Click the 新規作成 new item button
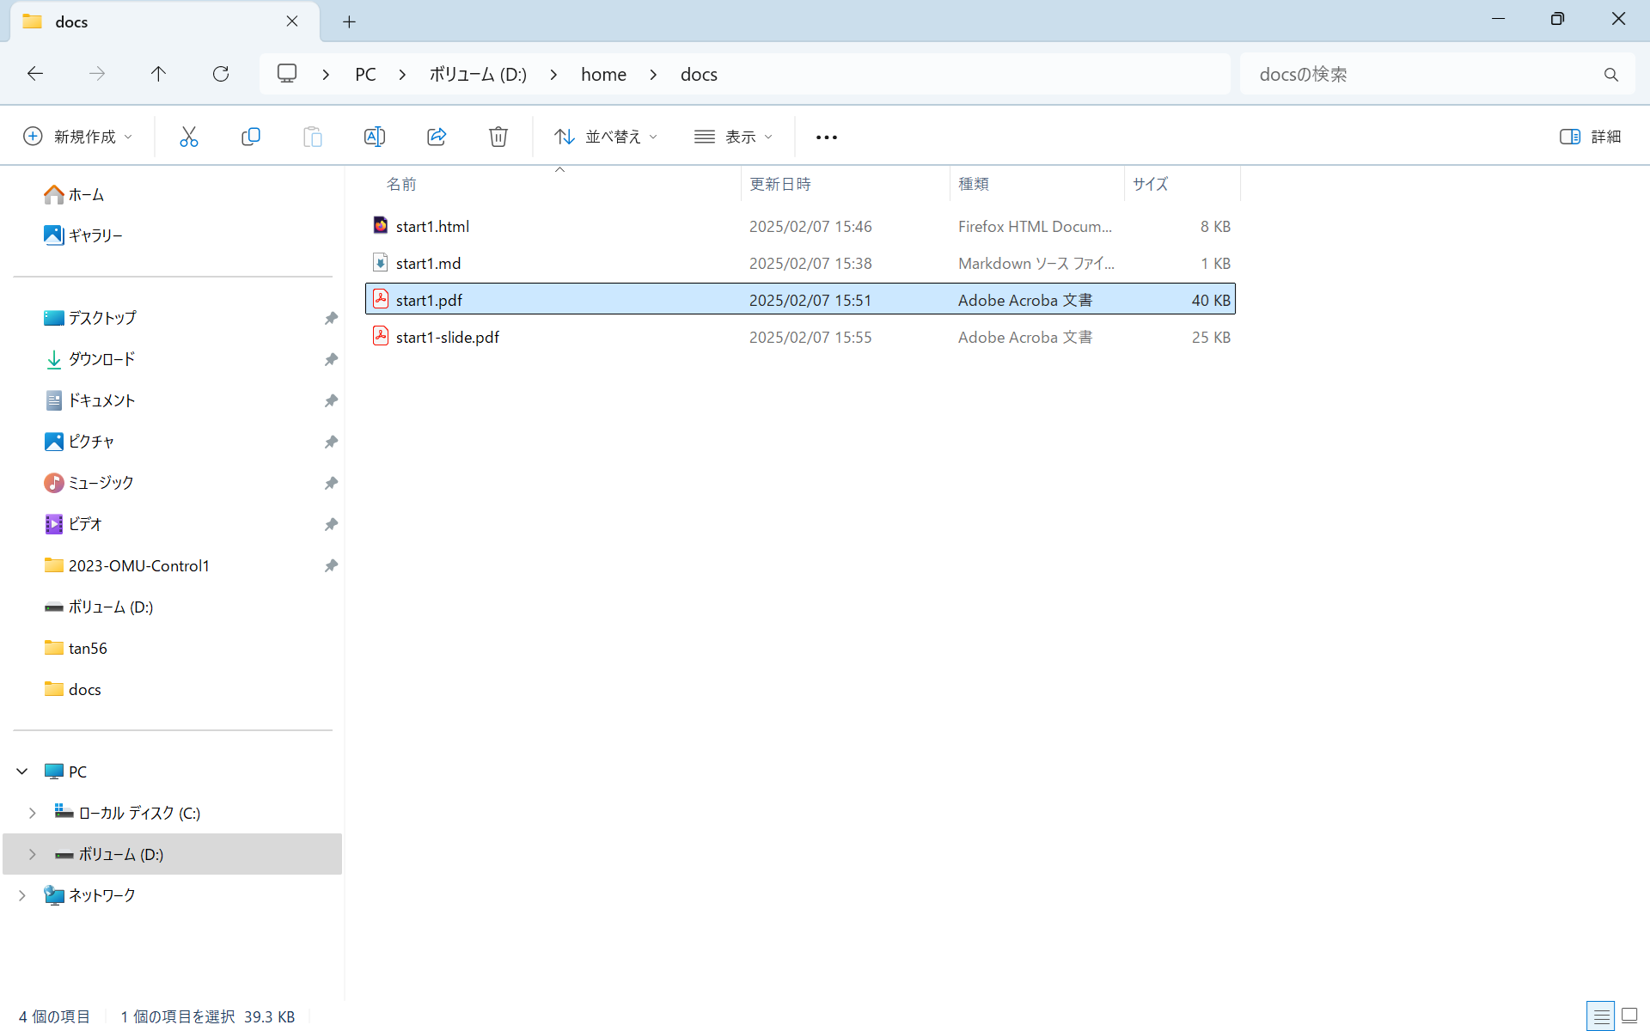 tap(77, 136)
